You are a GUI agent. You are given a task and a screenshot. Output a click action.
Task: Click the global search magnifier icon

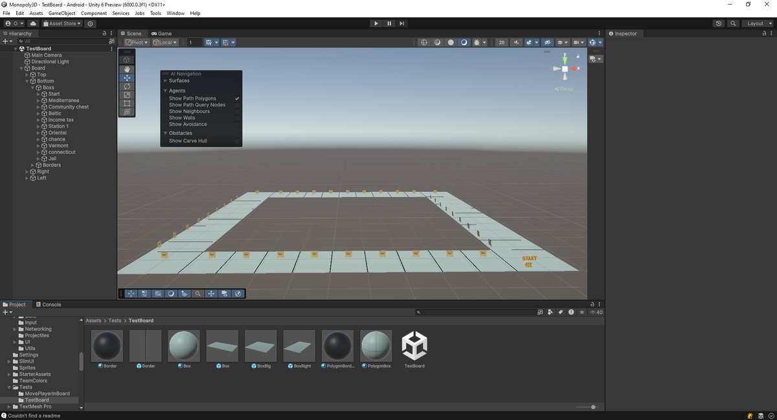coord(733,23)
